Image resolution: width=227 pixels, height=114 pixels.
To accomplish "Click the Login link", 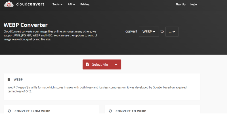I will [193, 5].
